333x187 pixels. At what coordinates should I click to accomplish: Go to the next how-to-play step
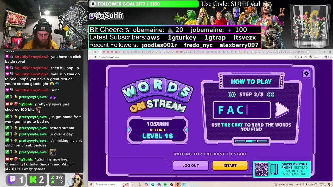coord(282,110)
